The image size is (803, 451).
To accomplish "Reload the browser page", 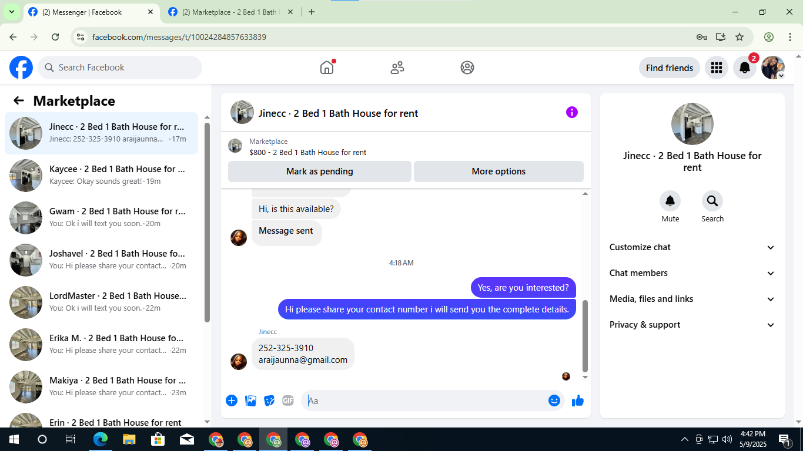I will tap(55, 37).
